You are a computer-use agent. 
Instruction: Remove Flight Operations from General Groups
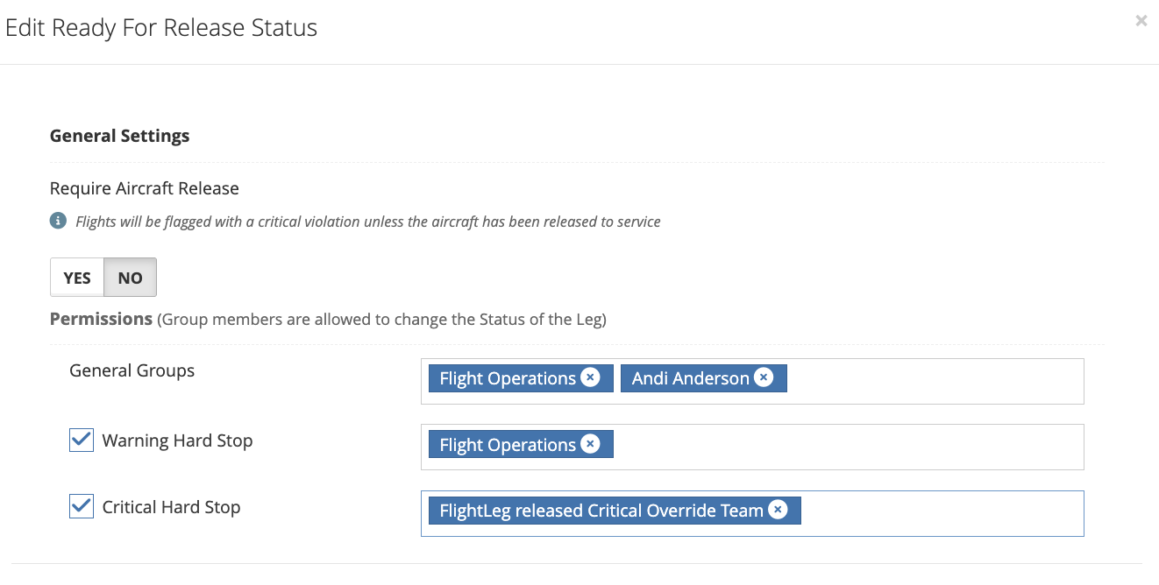[x=591, y=377]
